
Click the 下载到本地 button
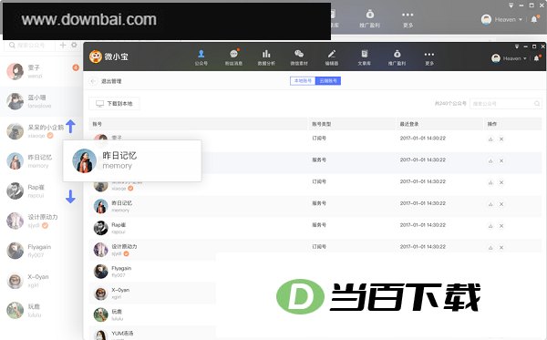click(x=115, y=104)
